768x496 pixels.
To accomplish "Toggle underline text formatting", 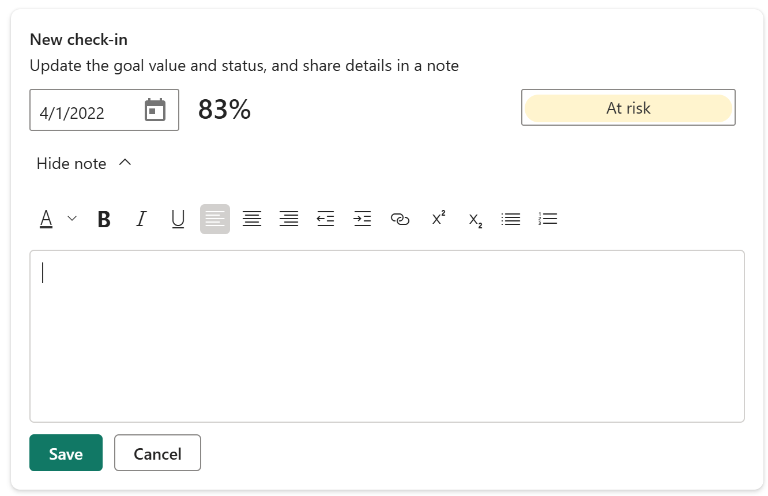I will pyautogui.click(x=178, y=219).
